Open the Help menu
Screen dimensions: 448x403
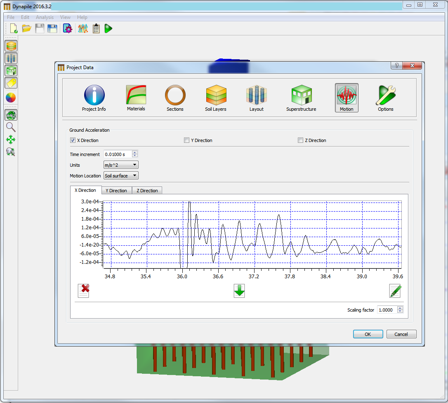[x=82, y=17]
